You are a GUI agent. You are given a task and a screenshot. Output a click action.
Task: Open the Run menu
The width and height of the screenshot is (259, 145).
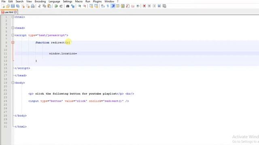click(x=88, y=2)
